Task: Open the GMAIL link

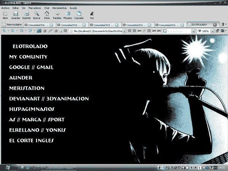Action: pos(45,67)
